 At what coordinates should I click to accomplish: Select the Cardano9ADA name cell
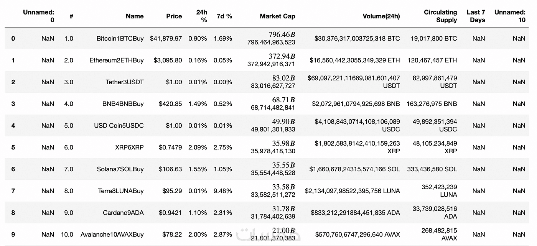(x=123, y=213)
